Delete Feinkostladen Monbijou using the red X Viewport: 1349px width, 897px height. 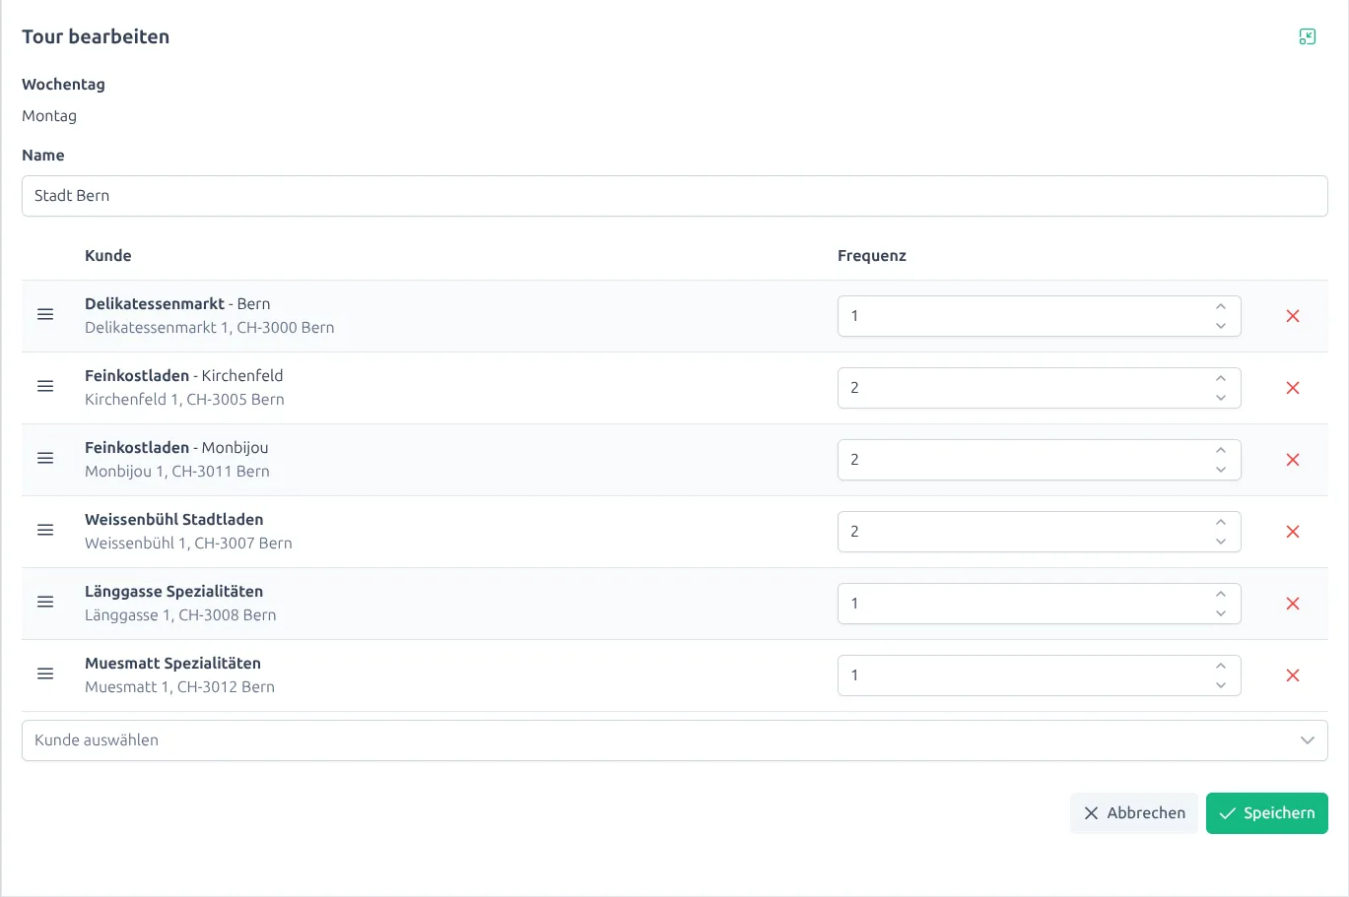[x=1292, y=459]
